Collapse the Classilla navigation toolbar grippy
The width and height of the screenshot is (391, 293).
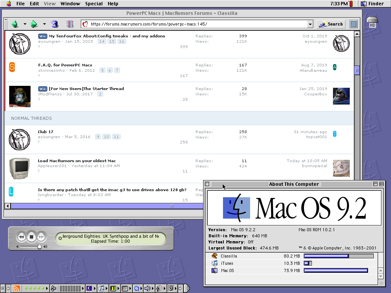pos(6,24)
